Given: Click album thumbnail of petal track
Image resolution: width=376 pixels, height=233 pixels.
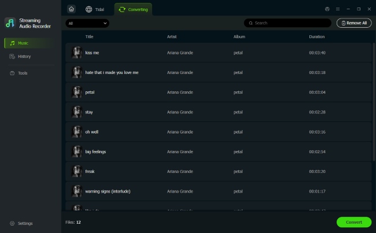Looking at the screenshot, I should [x=77, y=93].
